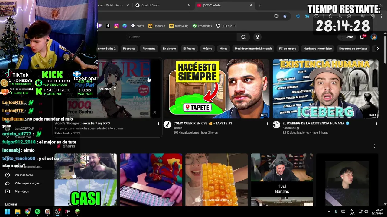Viewport: 387px width, 217px height.
Task: Open the honey keyboard squishy short
Action: [216, 180]
